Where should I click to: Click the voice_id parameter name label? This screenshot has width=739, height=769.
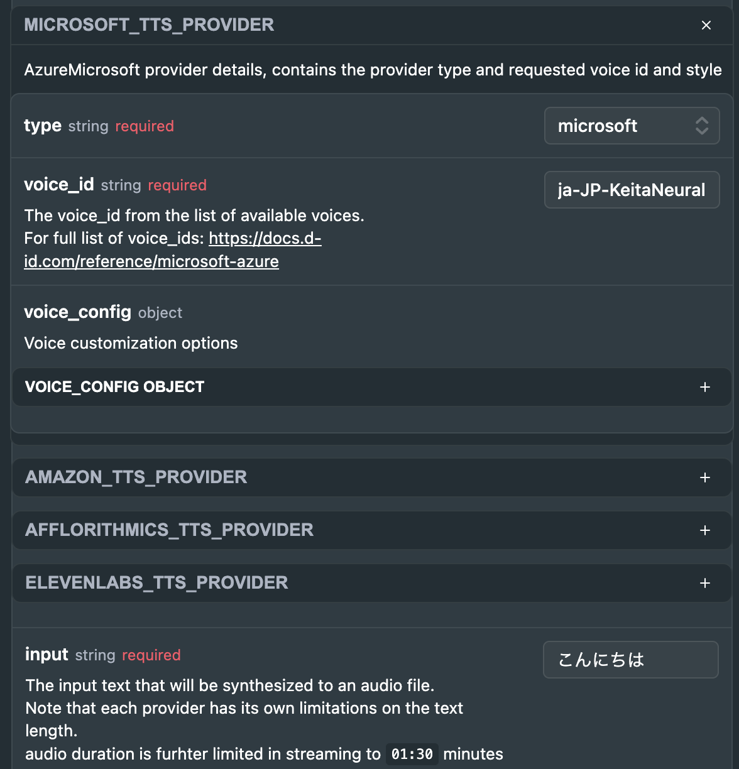(x=59, y=185)
